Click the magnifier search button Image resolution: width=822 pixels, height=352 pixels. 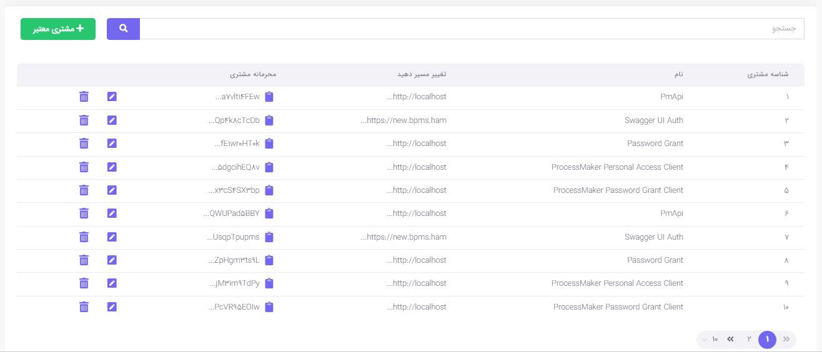click(123, 29)
